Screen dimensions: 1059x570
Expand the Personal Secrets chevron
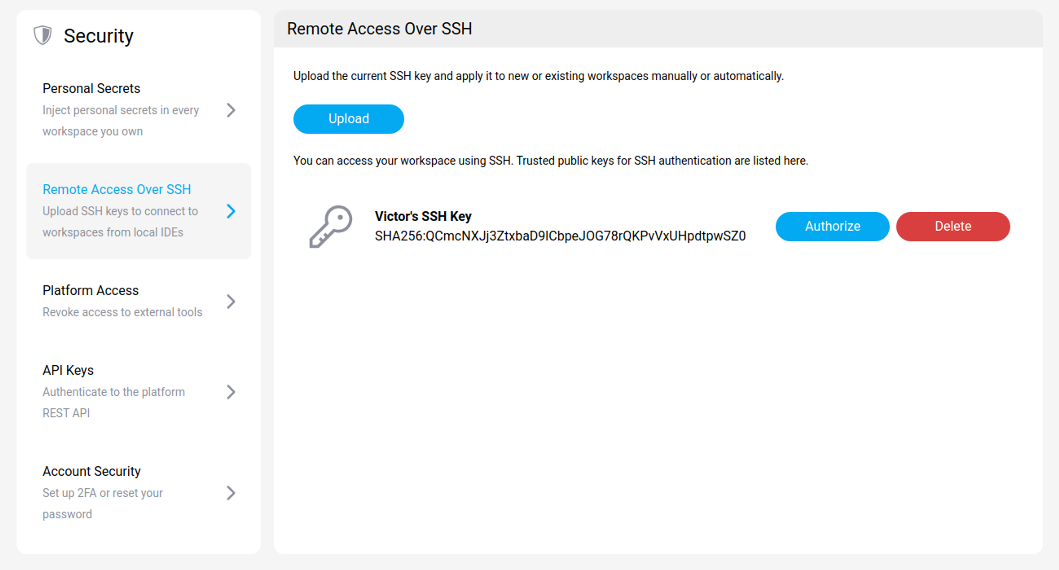pyautogui.click(x=231, y=110)
